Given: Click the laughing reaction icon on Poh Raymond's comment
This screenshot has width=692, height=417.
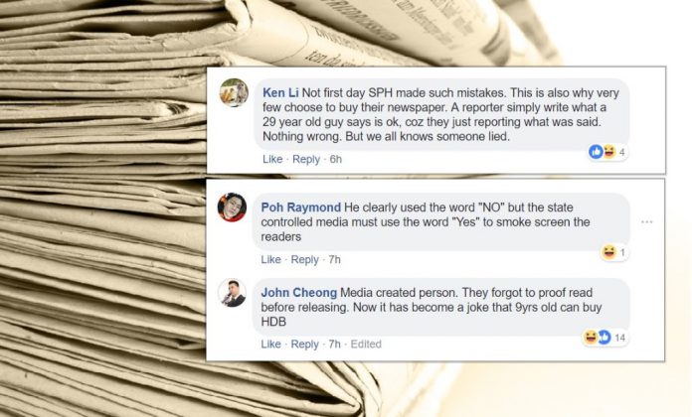Looking at the screenshot, I should 609,252.
